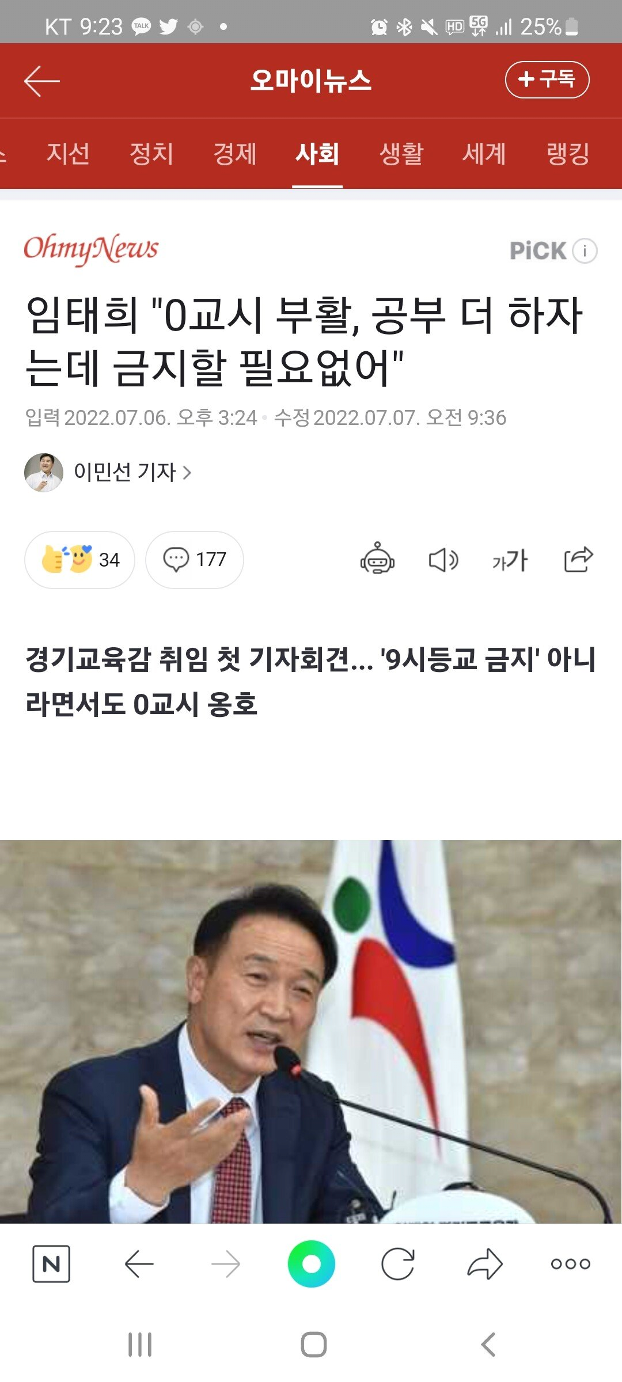Open the three-circle more menu
Viewport: 622px width, 1382px height.
pyautogui.click(x=570, y=1264)
